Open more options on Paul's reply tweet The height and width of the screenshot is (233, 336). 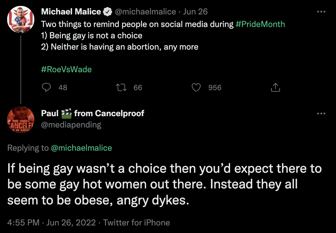[321, 113]
